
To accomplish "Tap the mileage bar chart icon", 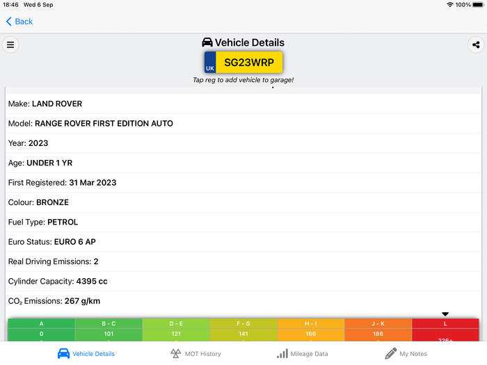I will click(x=282, y=353).
